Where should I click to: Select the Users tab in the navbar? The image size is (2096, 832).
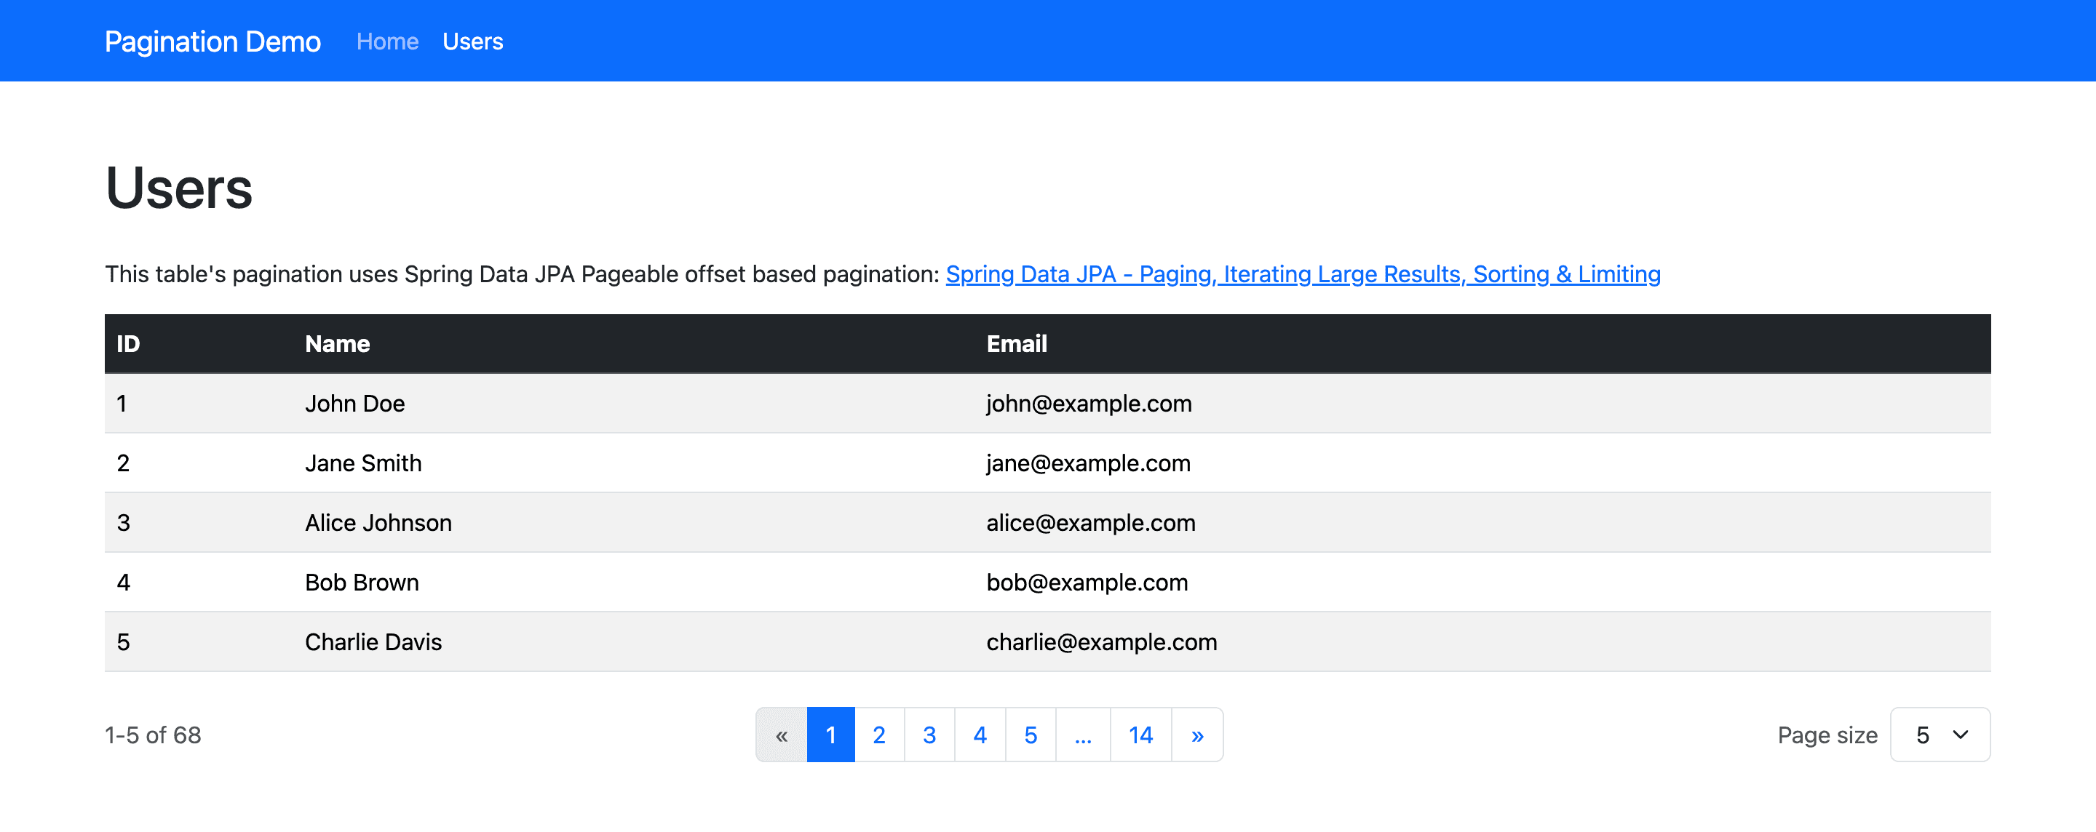coord(473,41)
